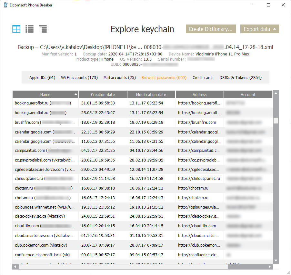
Task: Select the booking.aeroflot.ru password entry
Action: point(45,103)
